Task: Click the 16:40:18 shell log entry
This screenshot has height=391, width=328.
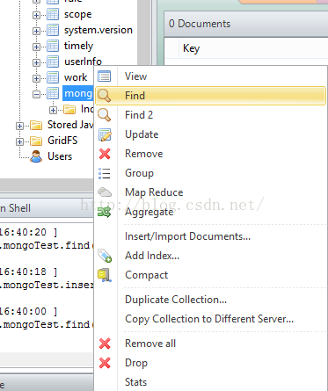Action: tap(29, 272)
